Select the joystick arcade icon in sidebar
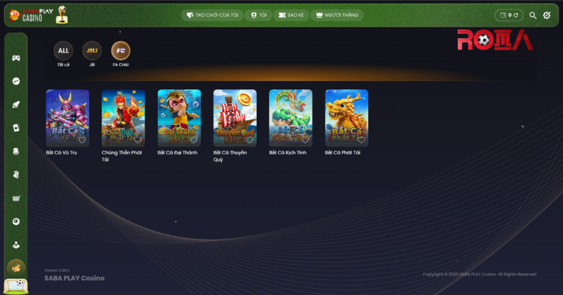This screenshot has height=295, width=563. [16, 245]
